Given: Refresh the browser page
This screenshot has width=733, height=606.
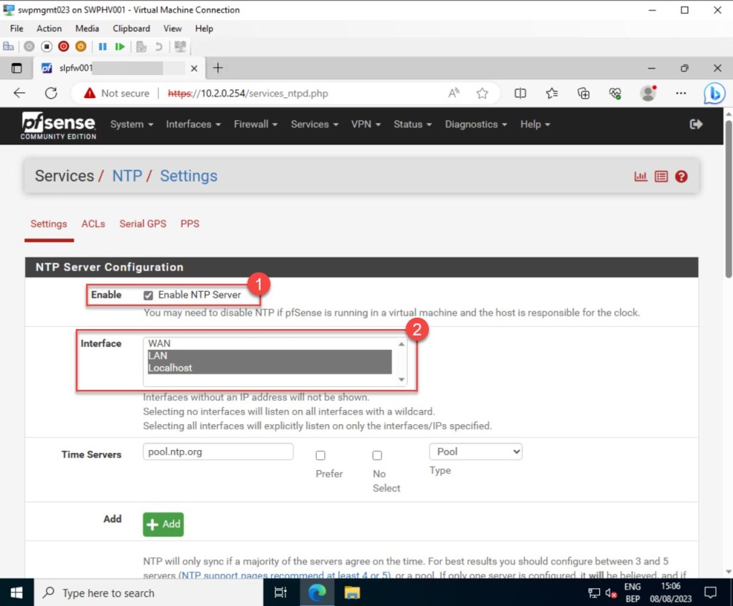Looking at the screenshot, I should 51,93.
